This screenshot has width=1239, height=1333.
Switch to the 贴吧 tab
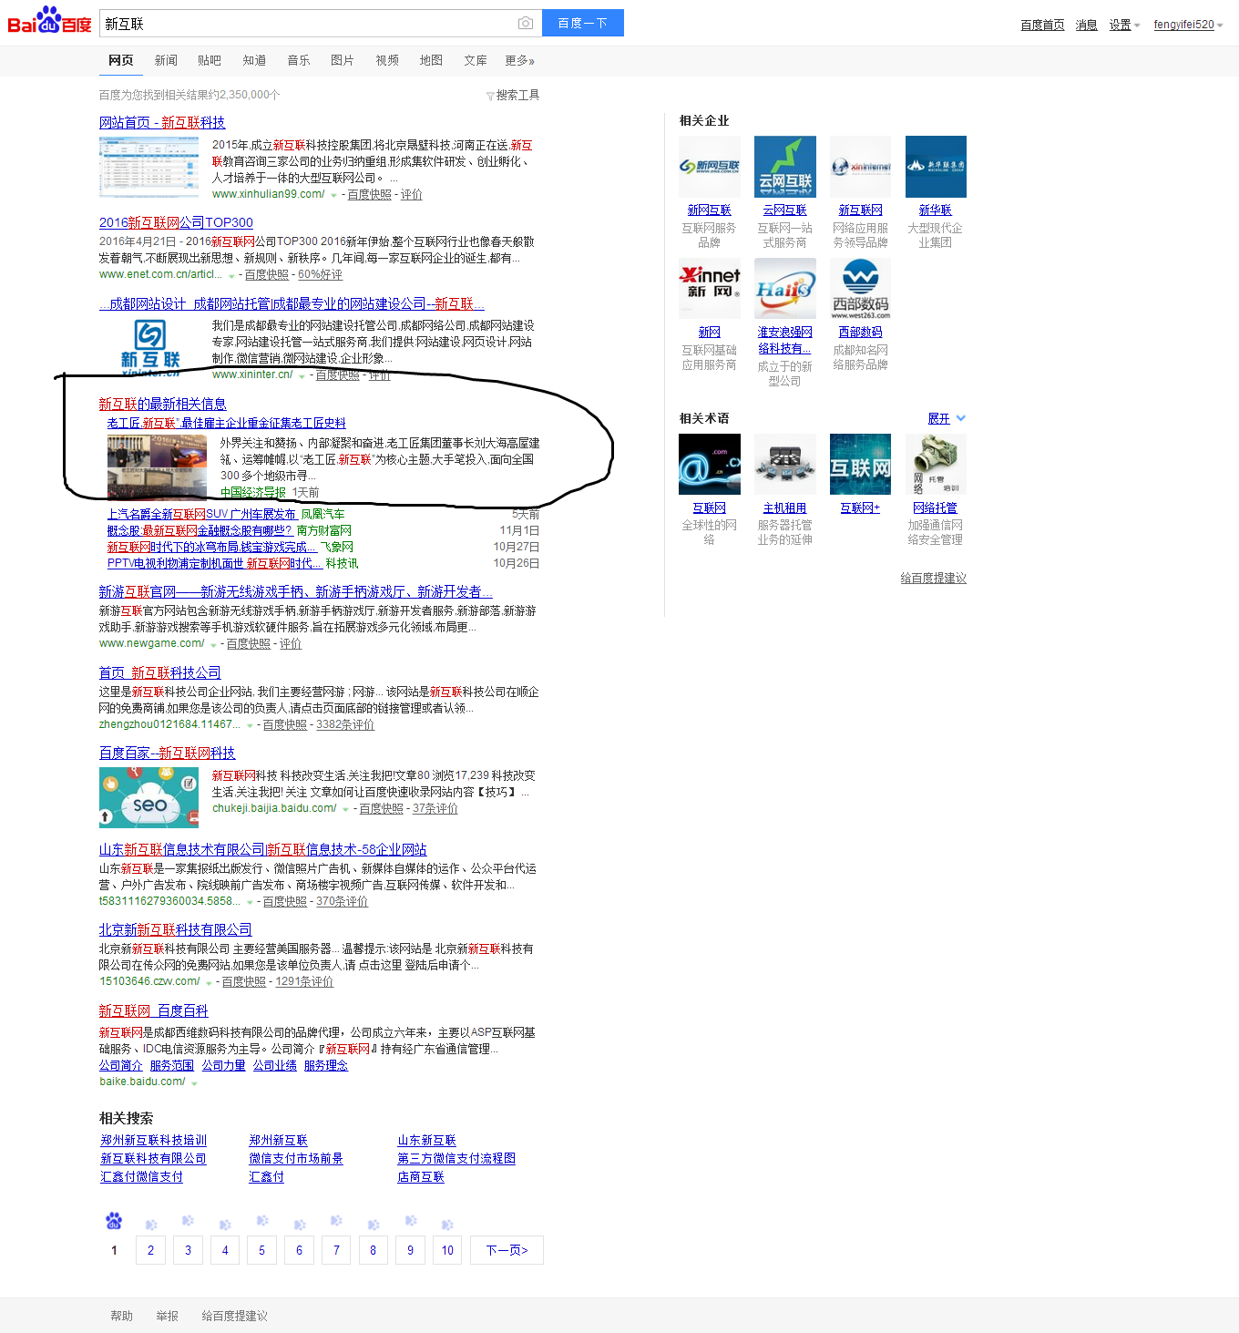point(210,60)
